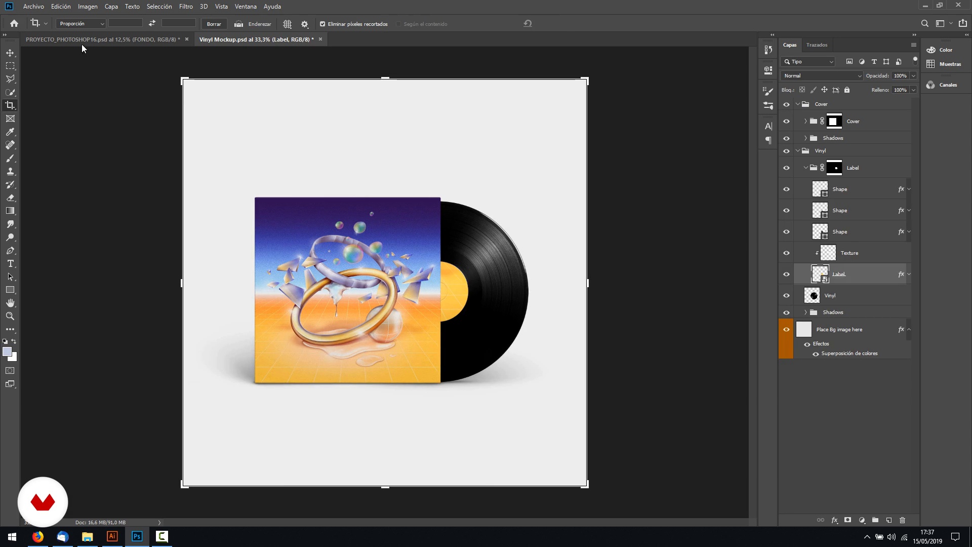Image resolution: width=972 pixels, height=547 pixels.
Task: Open the Muestras panel
Action: (x=943, y=64)
